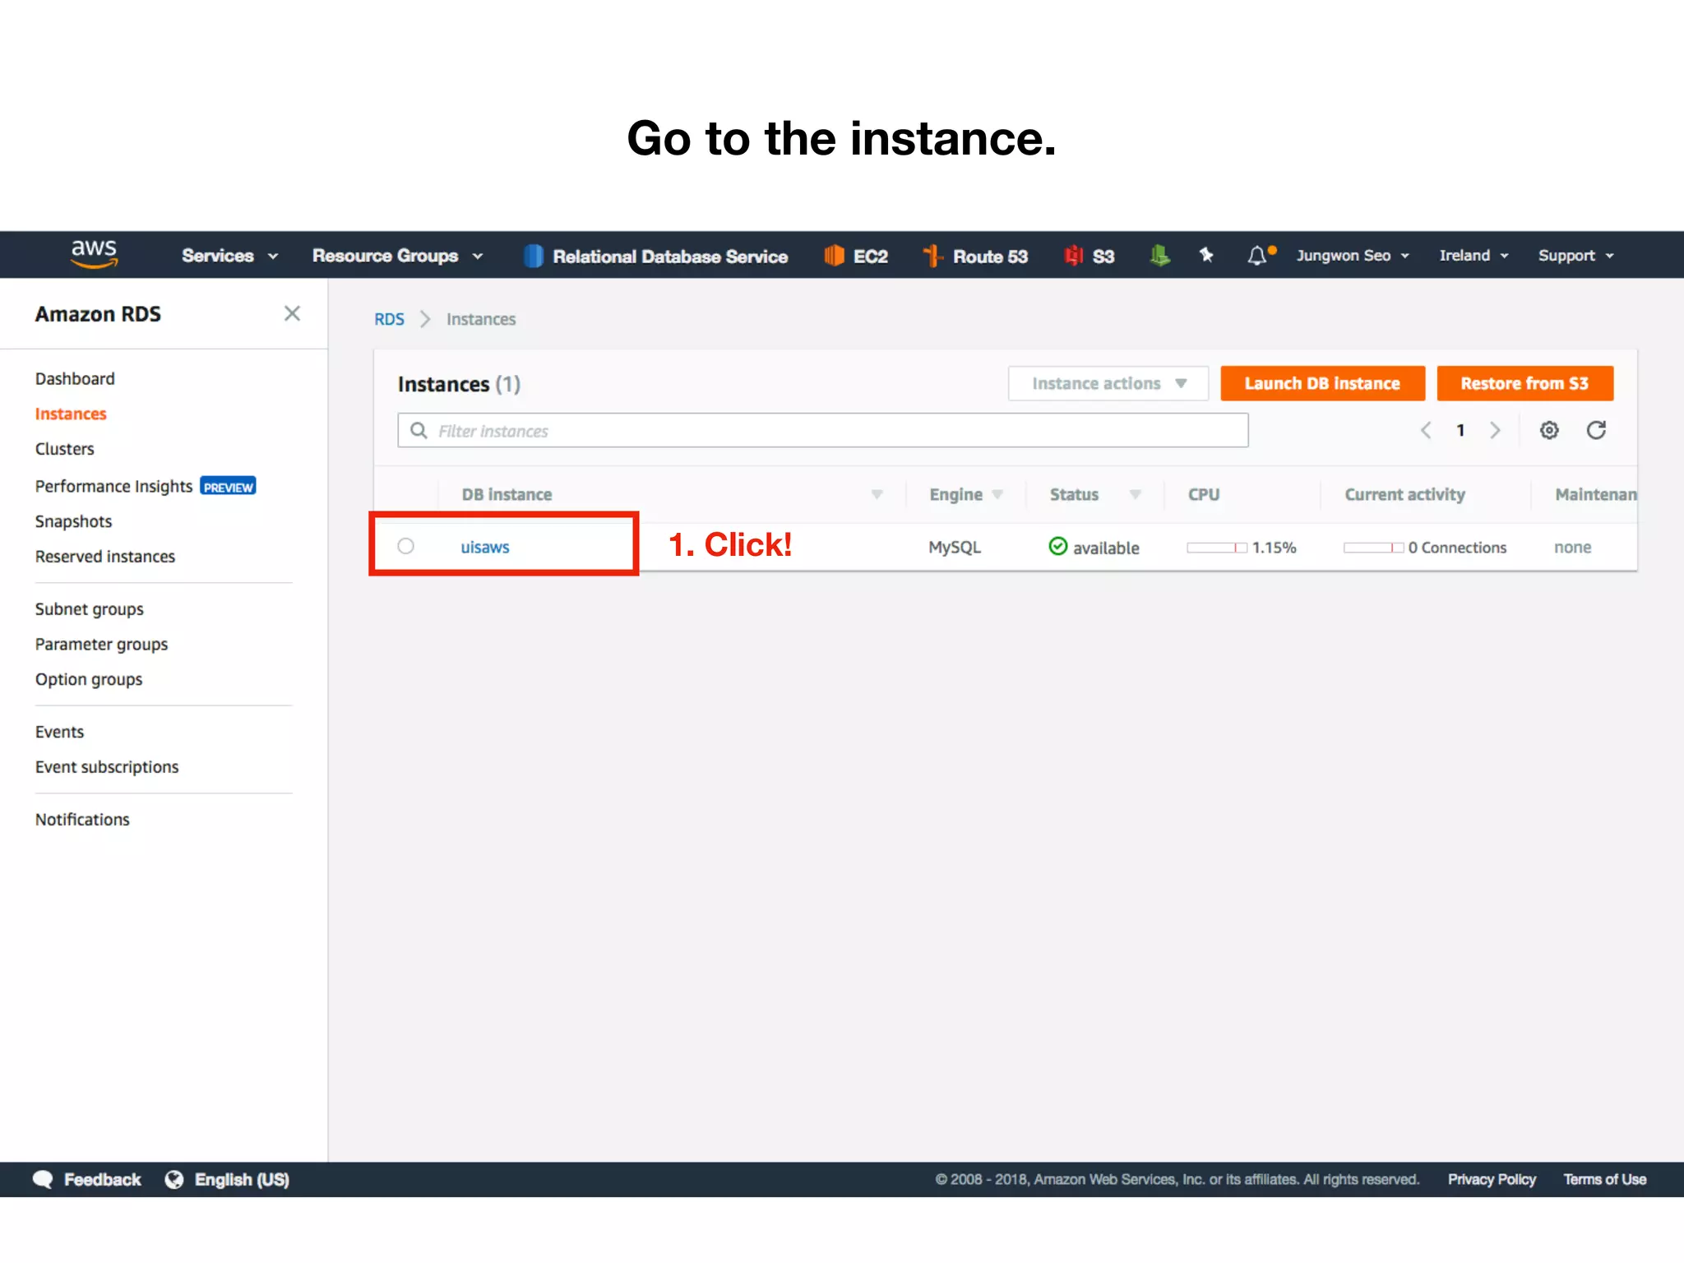
Task: Go to previous page of instances
Action: pos(1426,430)
